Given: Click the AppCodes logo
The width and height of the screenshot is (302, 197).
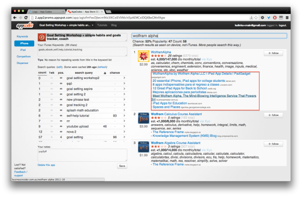Looking at the screenshot, I should click(25, 25).
